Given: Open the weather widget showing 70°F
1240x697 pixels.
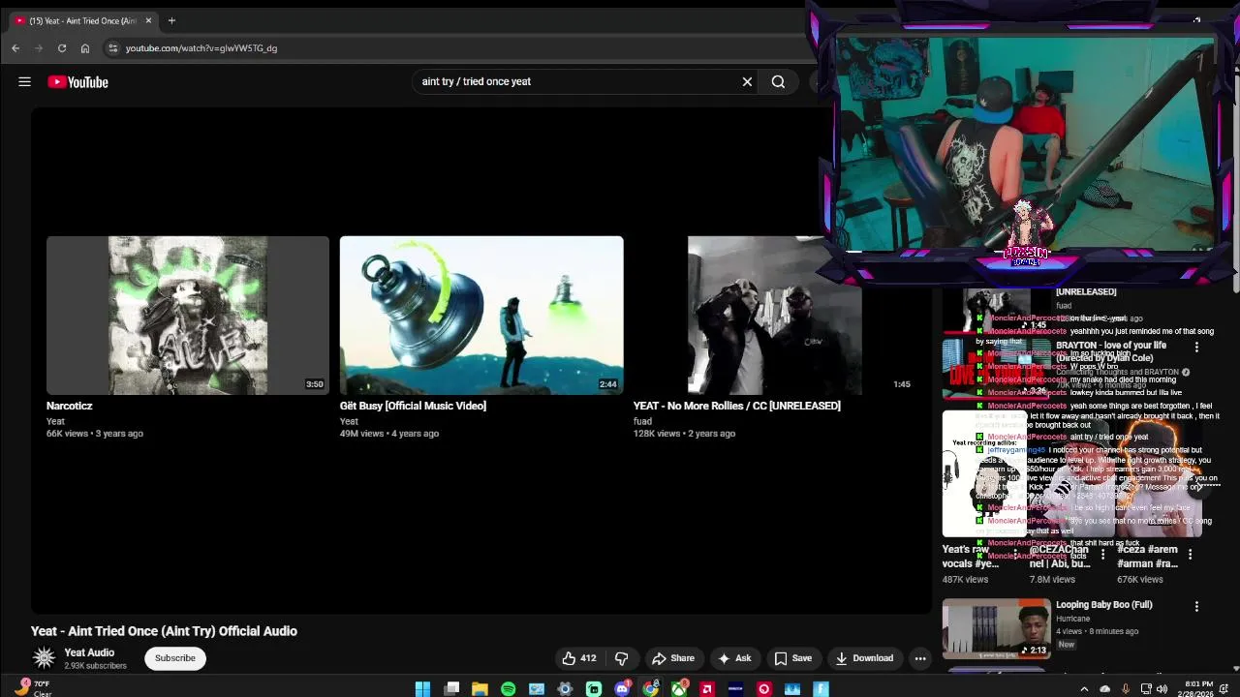Looking at the screenshot, I should click(32, 688).
